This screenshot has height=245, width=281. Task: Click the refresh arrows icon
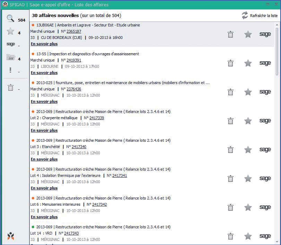coord(245,15)
